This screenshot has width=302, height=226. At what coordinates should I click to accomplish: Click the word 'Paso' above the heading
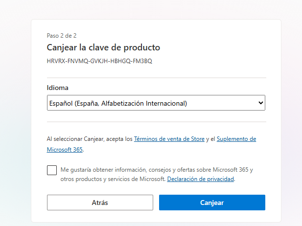(53, 35)
